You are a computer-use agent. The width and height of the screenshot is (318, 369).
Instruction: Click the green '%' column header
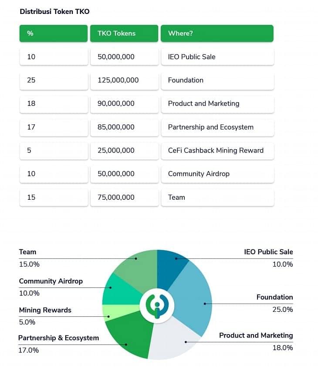[x=53, y=34]
